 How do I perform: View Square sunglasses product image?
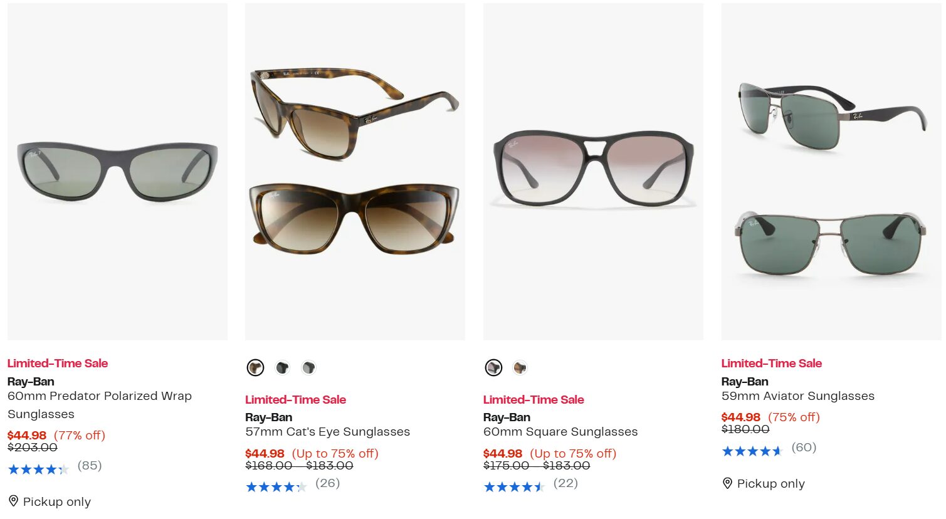pyautogui.click(x=593, y=172)
